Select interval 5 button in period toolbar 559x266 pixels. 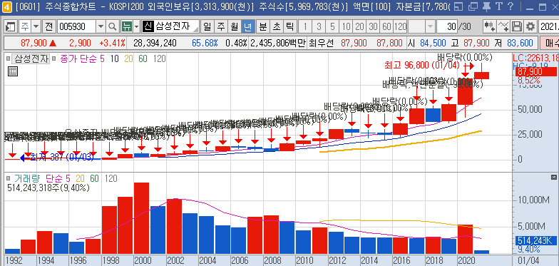pyautogui.click(x=332, y=26)
